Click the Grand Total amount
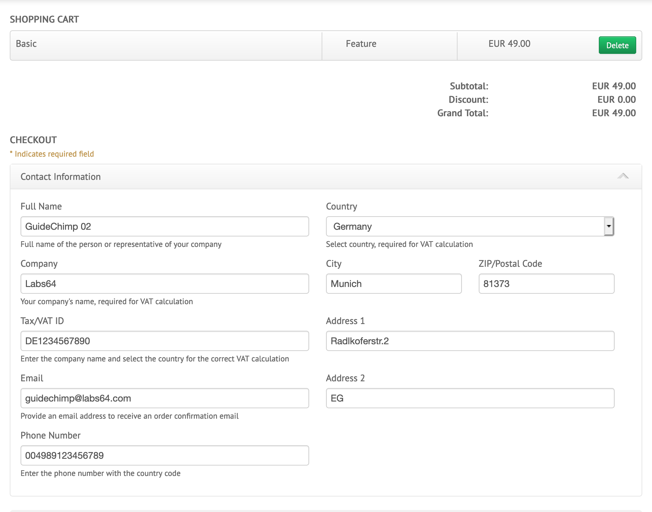 coord(614,113)
